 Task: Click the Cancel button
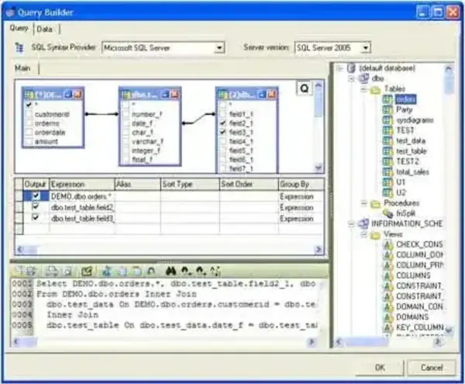[x=432, y=368]
